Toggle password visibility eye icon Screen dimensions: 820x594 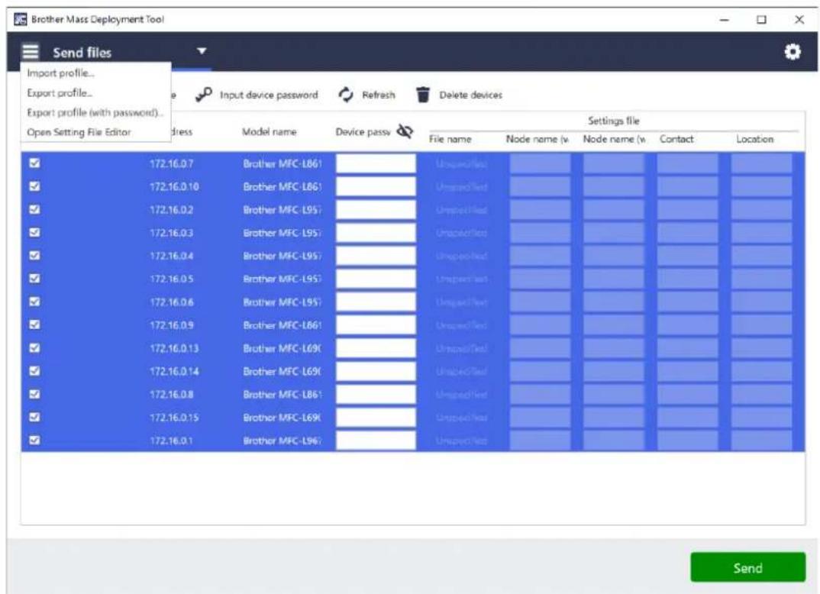[405, 131]
